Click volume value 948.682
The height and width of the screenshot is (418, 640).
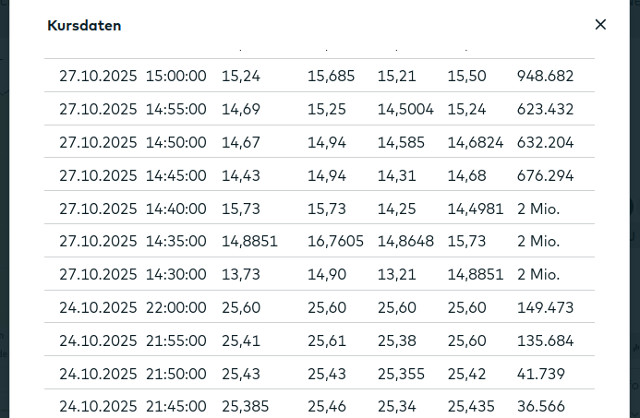pyautogui.click(x=545, y=76)
